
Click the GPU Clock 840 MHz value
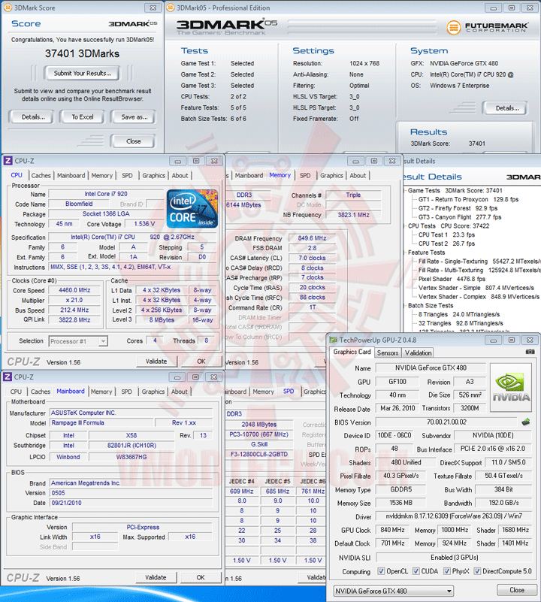(392, 530)
